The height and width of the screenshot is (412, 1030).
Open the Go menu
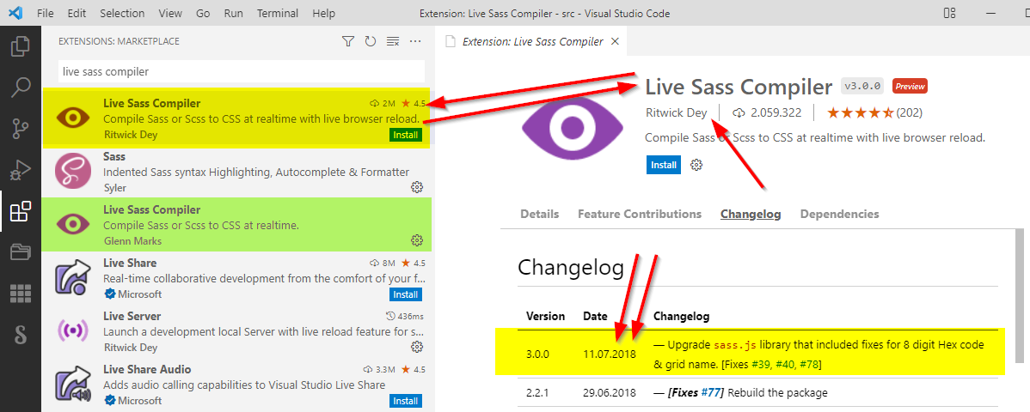pos(203,13)
